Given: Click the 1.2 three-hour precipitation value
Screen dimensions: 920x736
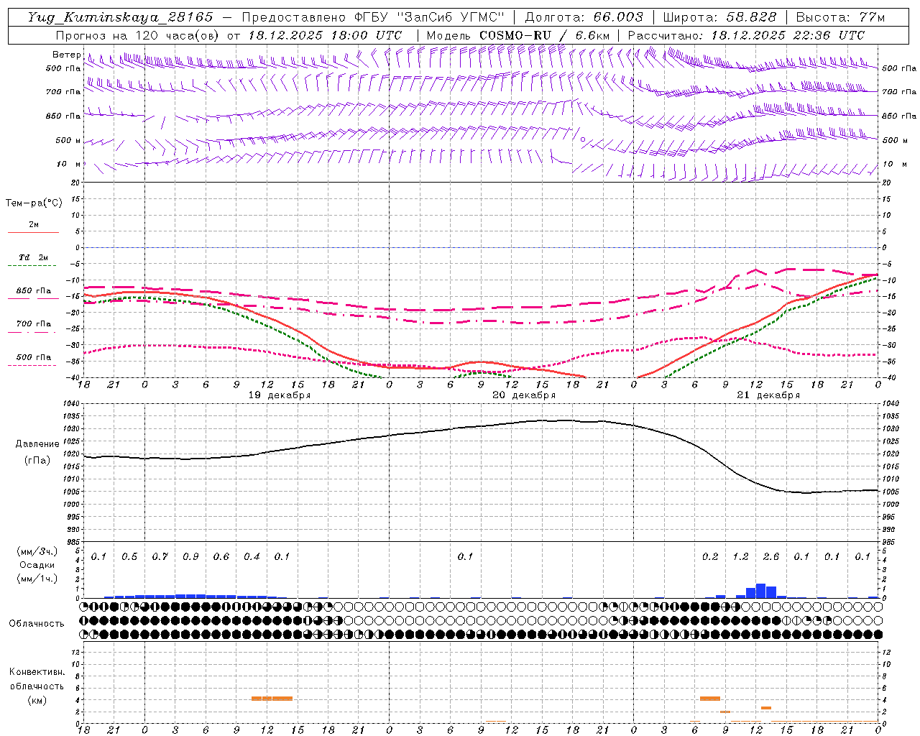Looking at the screenshot, I should point(740,557).
